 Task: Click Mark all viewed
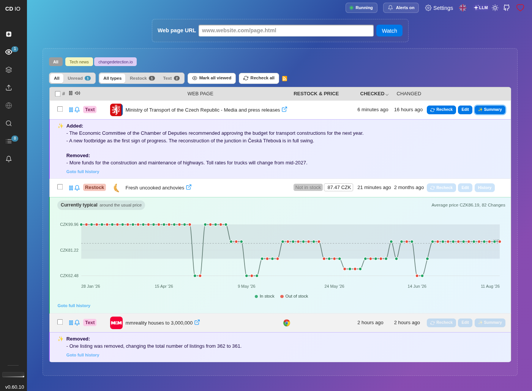tap(212, 78)
